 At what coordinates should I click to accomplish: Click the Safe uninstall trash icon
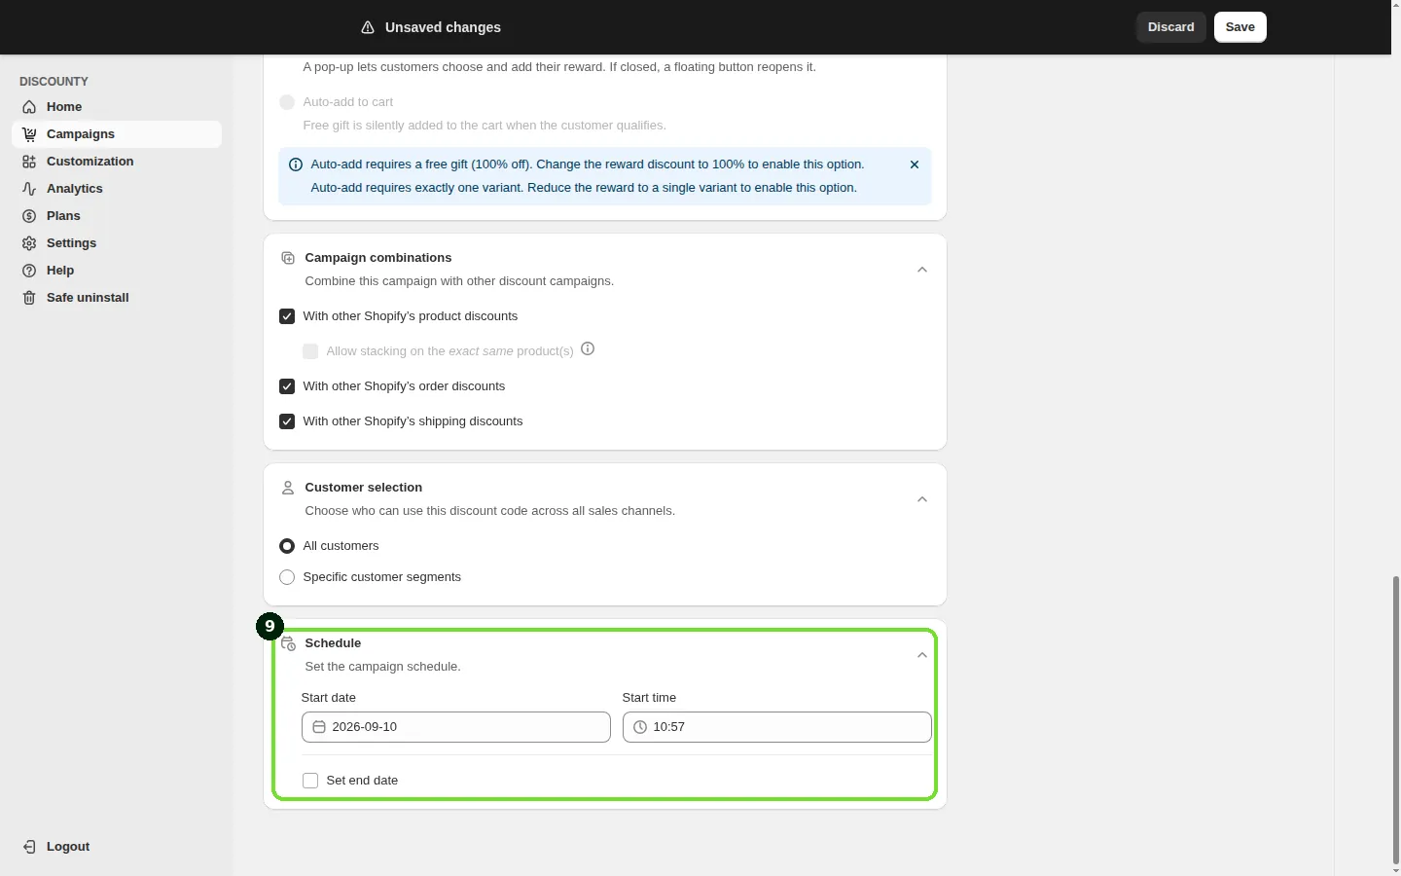(29, 298)
